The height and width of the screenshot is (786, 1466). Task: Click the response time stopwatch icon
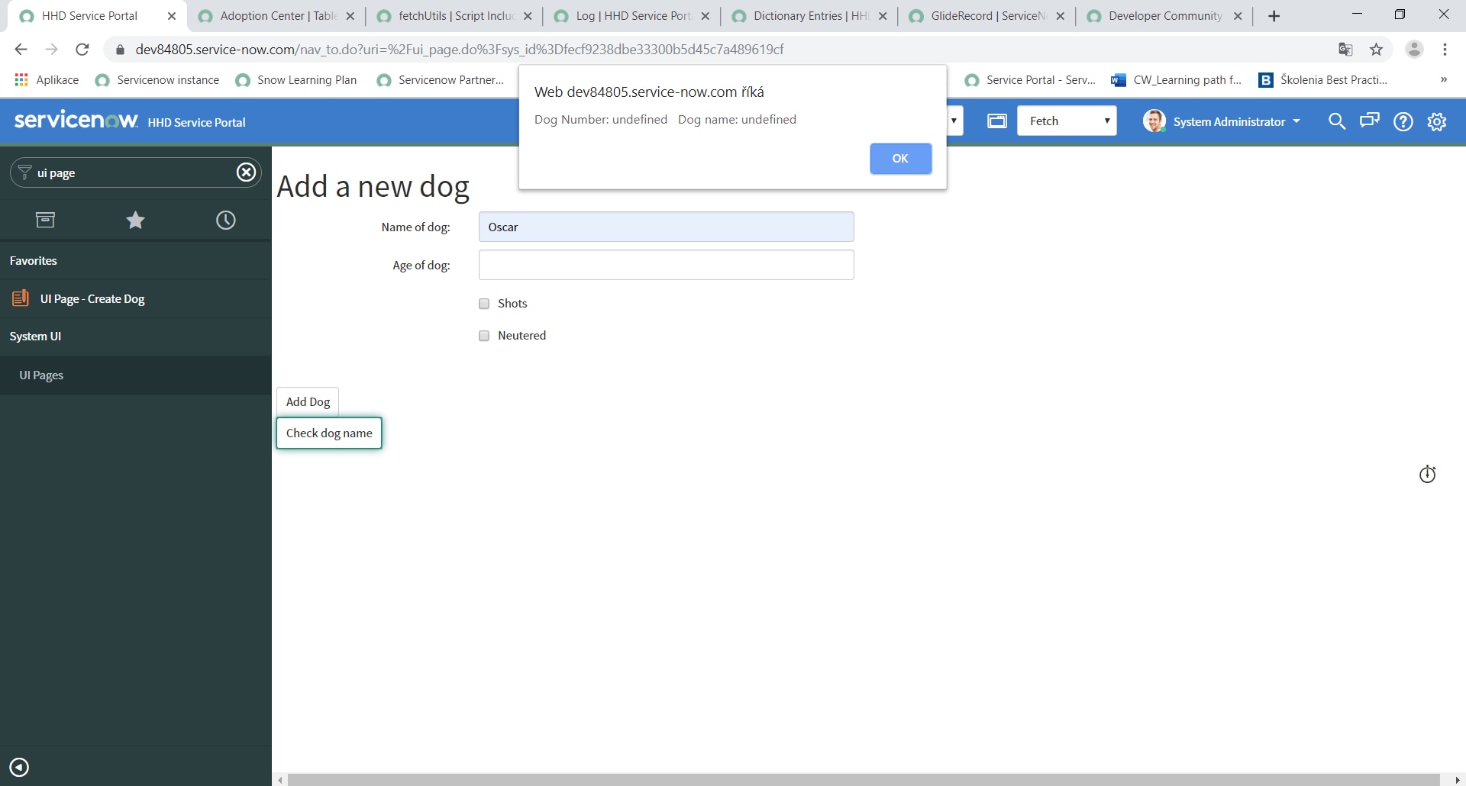tap(1427, 475)
